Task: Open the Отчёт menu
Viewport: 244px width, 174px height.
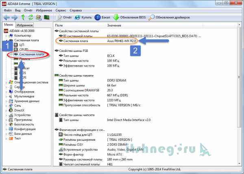Action: (28, 11)
